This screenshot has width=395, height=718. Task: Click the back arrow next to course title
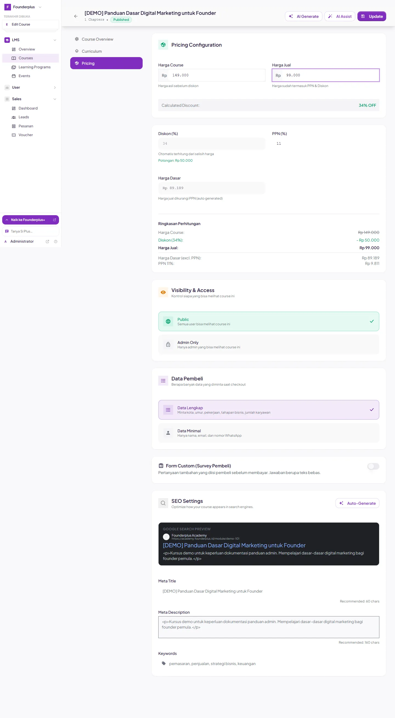point(76,16)
